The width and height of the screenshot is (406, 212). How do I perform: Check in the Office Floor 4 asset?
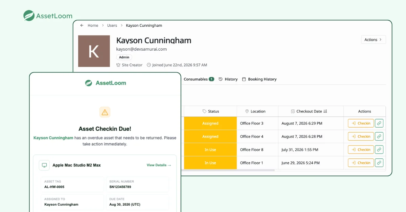tap(361, 136)
